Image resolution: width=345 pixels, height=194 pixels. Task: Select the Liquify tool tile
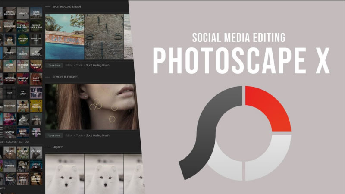23,13
